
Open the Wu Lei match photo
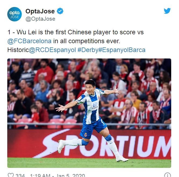[89, 113]
